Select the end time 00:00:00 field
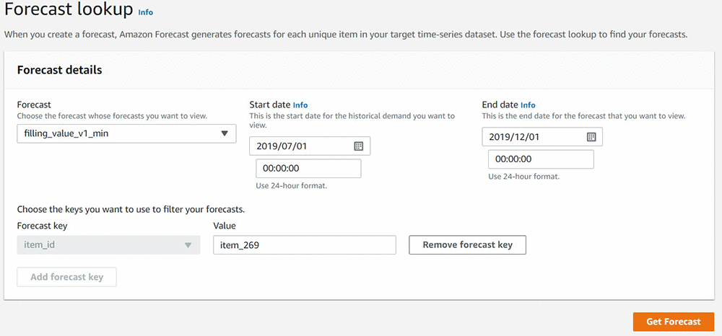Viewport: 722px width, 336px height. [541, 159]
